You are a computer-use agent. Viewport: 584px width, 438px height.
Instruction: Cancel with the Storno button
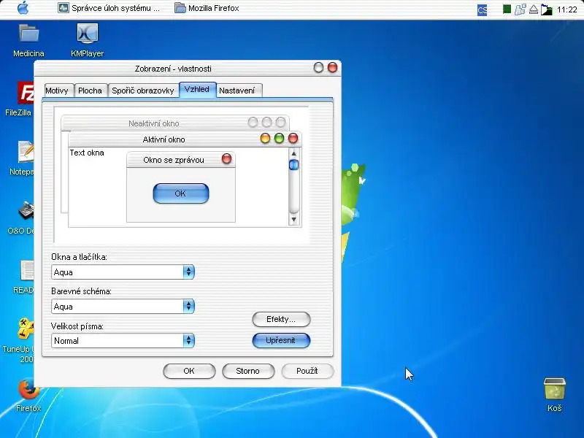coord(248,371)
